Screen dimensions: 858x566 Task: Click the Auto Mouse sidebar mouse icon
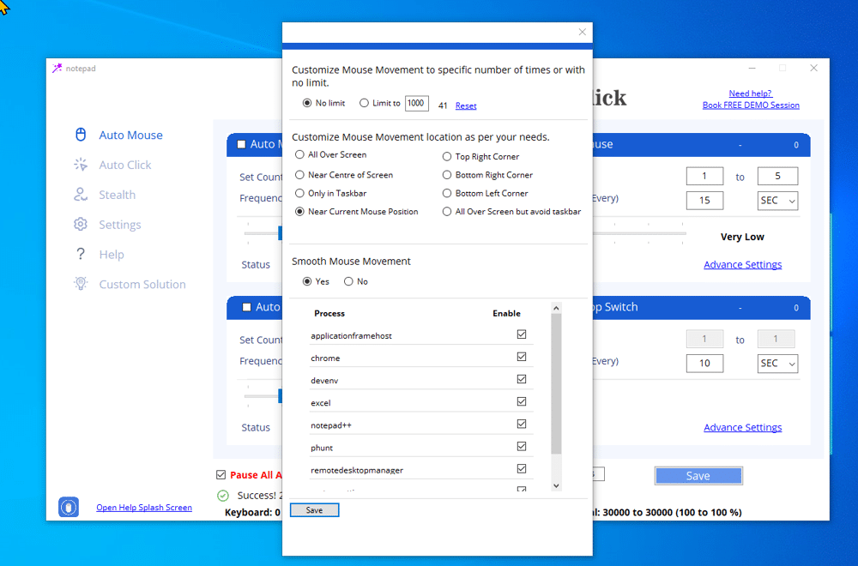click(x=82, y=135)
